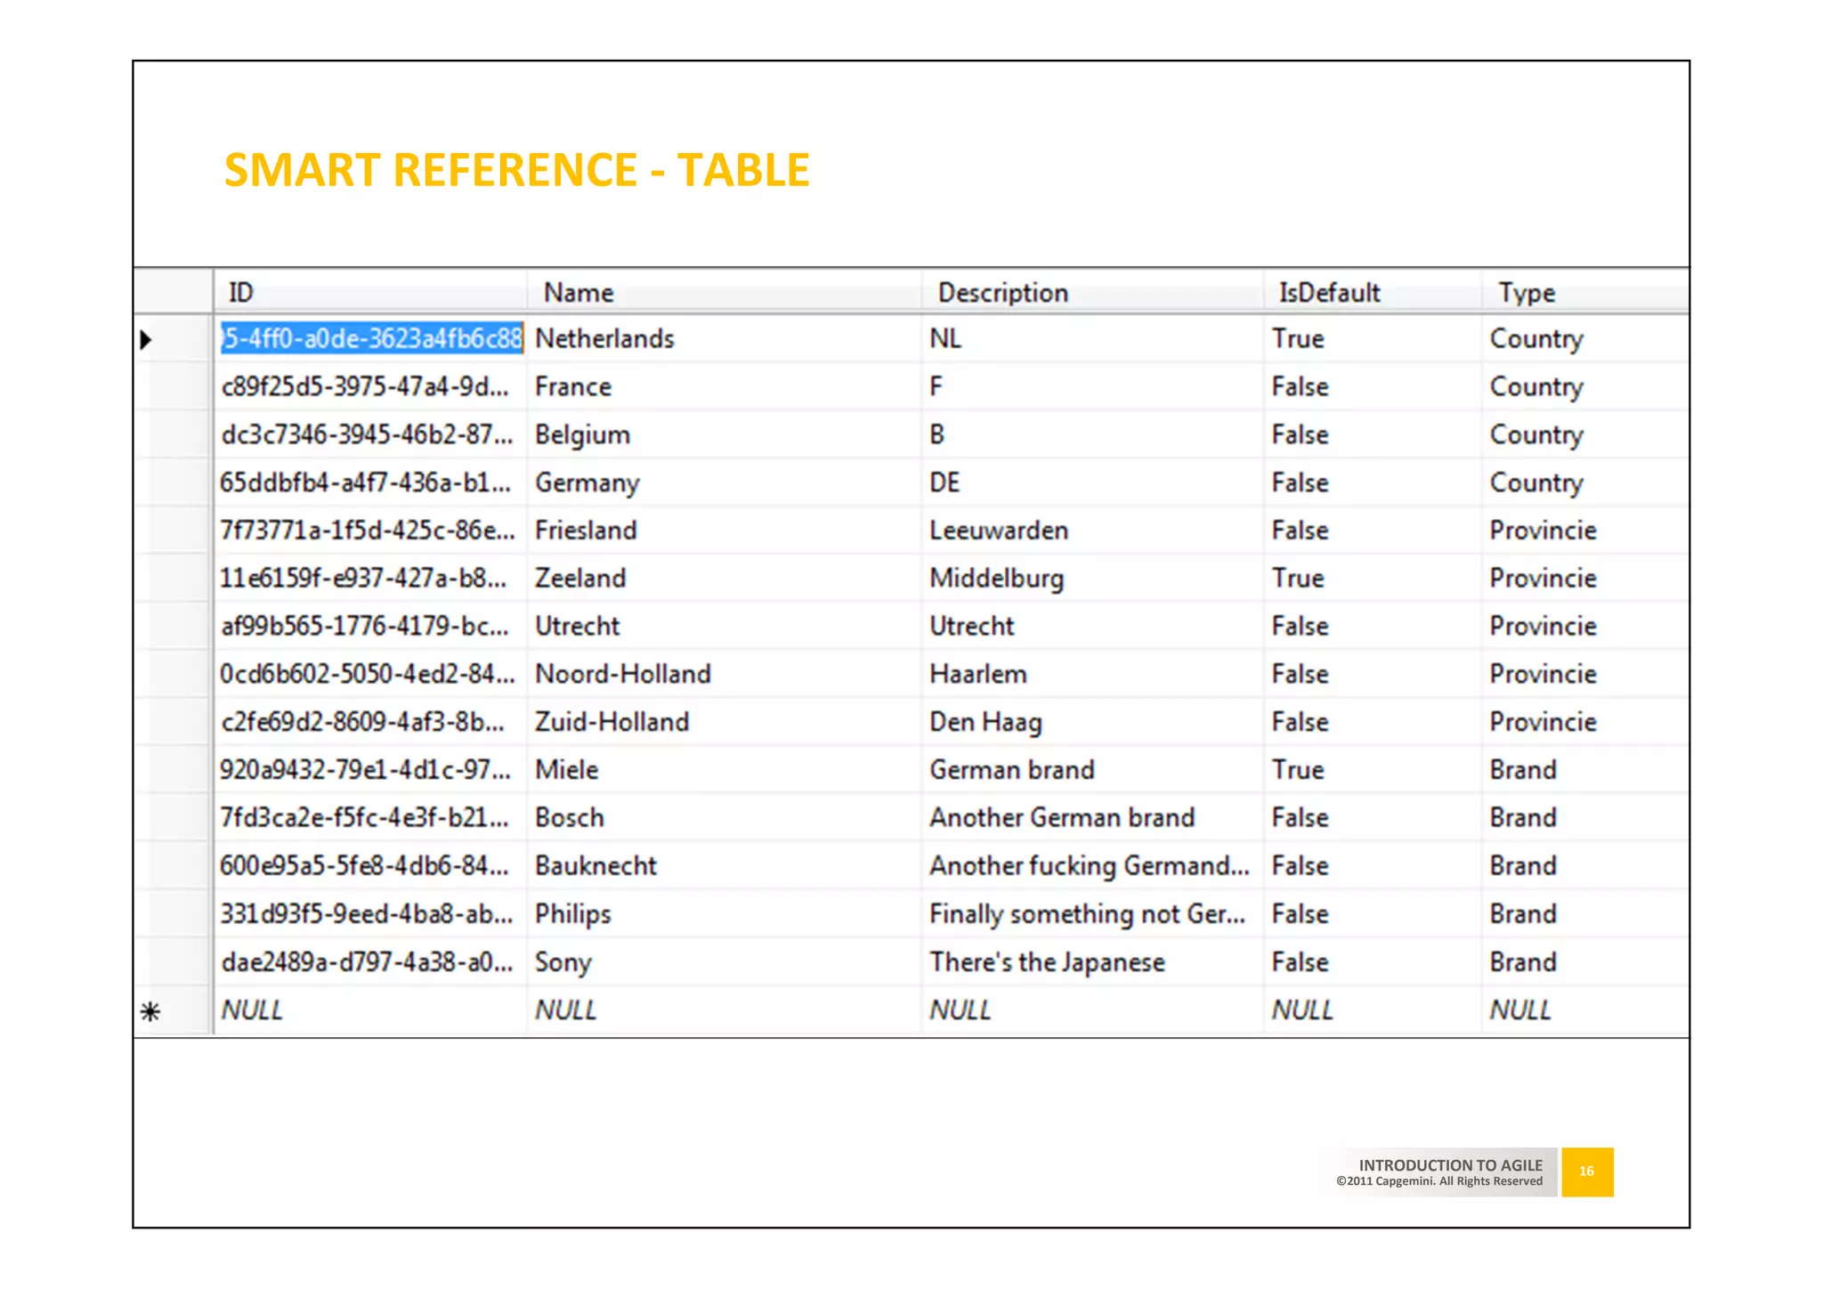This screenshot has width=1823, height=1289.
Task: Select the ID cell 'af99b565-1776-4179-bc...'
Action: pos(370,627)
